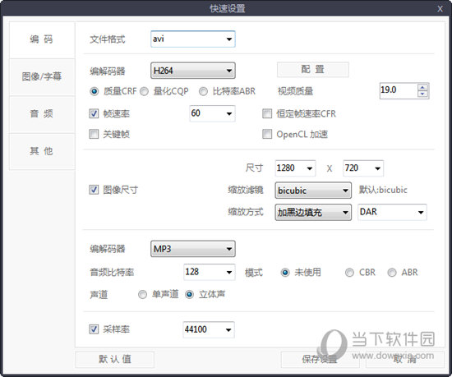This screenshot has height=377, width=452.
Task: Switch to the 编码 tab
Action: pos(42,39)
